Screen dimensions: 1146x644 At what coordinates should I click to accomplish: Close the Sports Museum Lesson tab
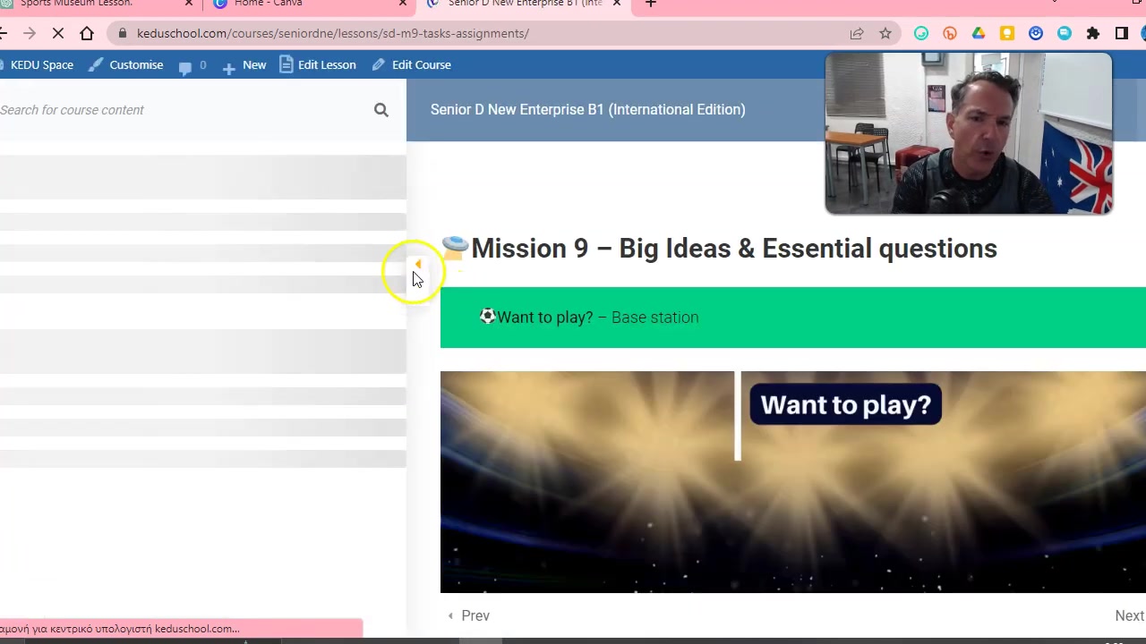[x=189, y=4]
